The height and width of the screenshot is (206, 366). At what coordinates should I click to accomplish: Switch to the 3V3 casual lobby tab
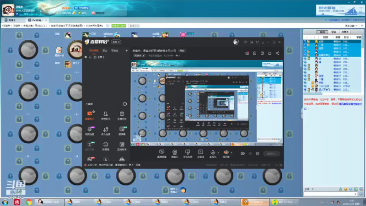tap(37, 20)
